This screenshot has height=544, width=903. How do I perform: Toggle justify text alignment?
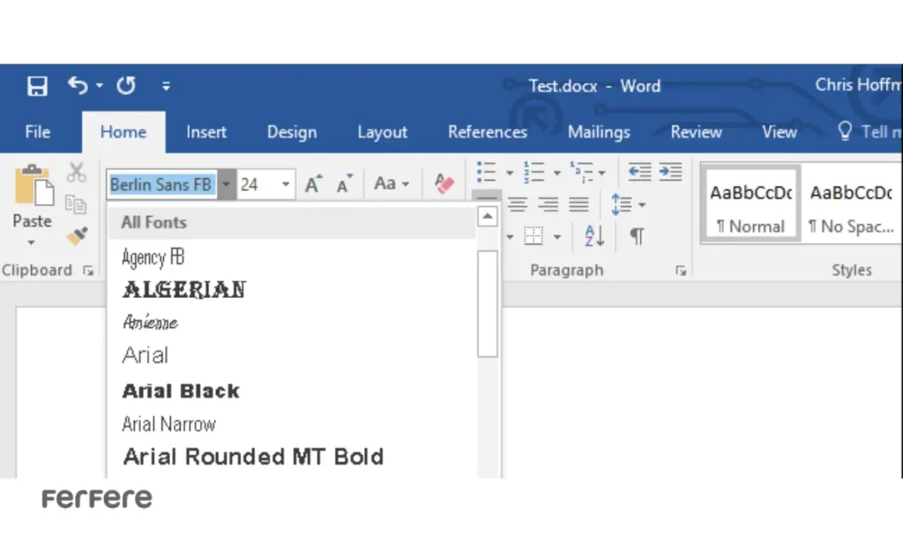(578, 205)
